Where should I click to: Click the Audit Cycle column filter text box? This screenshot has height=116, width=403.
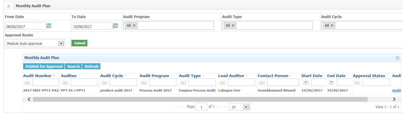pos(123,82)
